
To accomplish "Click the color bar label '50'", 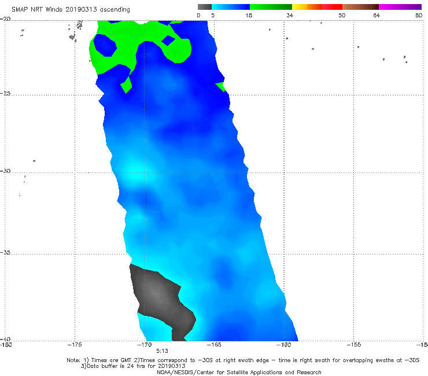I will 342,15.
